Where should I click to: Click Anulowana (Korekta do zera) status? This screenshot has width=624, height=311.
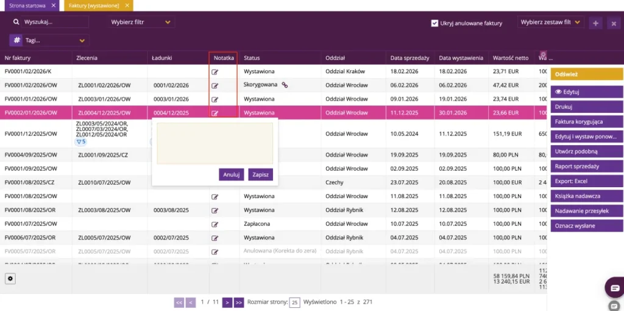(280, 251)
